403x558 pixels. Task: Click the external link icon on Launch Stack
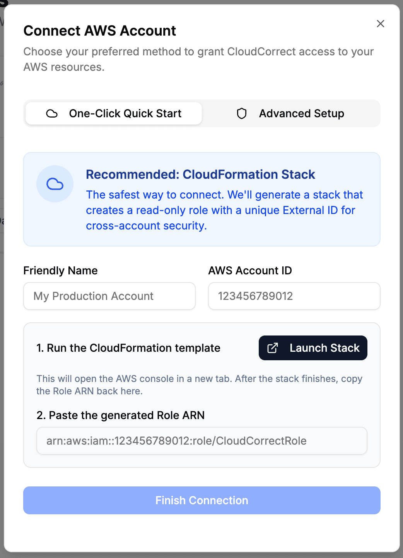(273, 348)
